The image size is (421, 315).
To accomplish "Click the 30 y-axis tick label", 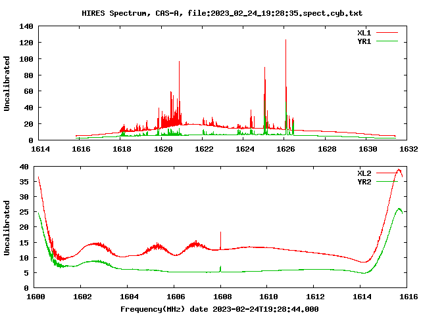I will point(24,197).
